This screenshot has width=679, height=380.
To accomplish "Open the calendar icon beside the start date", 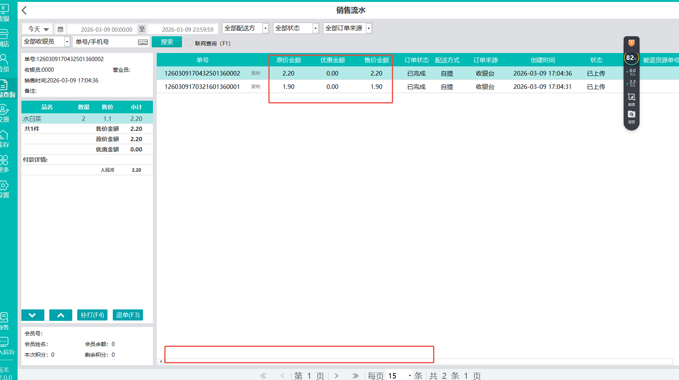I will 60,29.
